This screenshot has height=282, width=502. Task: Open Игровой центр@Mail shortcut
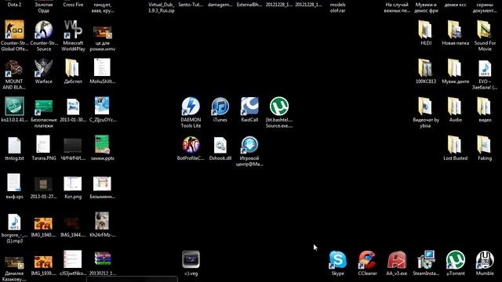(x=249, y=145)
